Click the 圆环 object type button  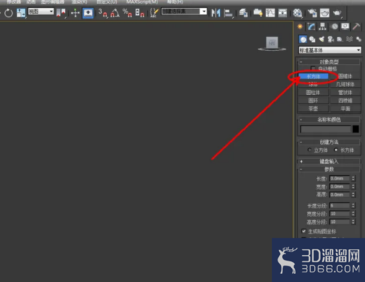(x=313, y=100)
